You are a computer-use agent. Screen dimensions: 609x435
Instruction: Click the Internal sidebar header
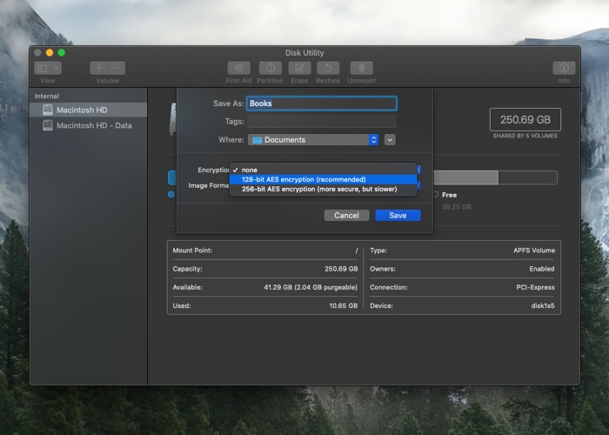pyautogui.click(x=47, y=96)
